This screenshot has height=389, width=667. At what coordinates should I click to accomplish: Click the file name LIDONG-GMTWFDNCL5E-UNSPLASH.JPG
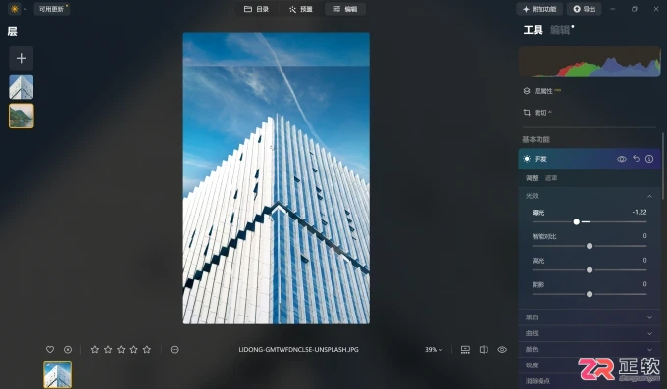tap(298, 350)
